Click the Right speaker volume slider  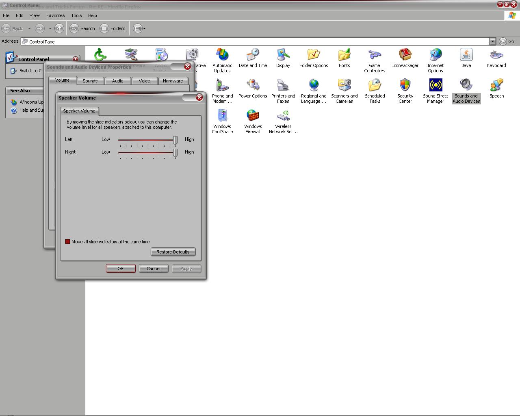[175, 153]
